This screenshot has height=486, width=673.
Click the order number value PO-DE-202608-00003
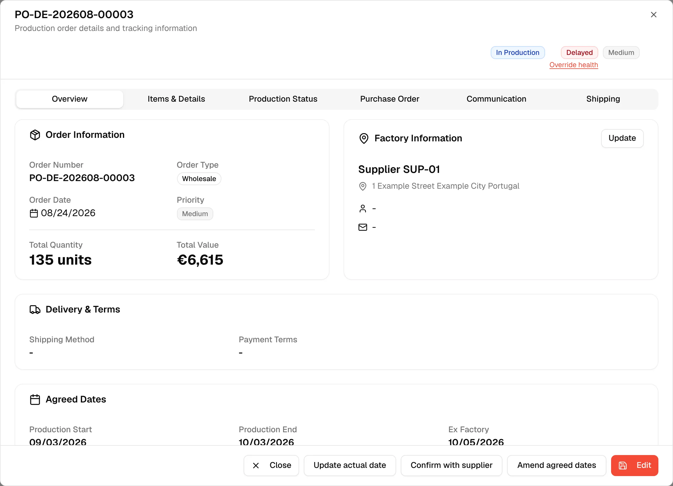[x=82, y=178]
